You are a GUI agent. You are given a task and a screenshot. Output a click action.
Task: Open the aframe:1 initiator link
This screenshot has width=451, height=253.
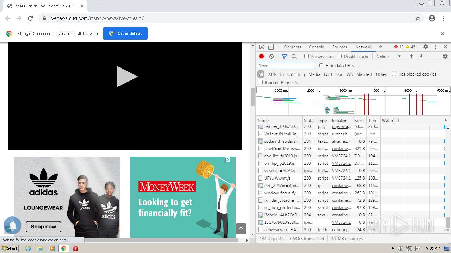click(340, 141)
